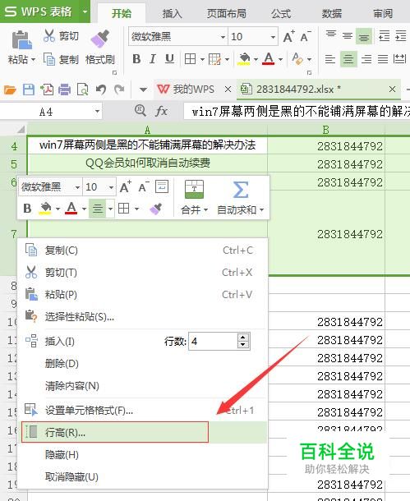Image resolution: width=410 pixels, height=501 pixels.
Task: Toggle bold in the mini toolbar
Action: pyautogui.click(x=27, y=209)
